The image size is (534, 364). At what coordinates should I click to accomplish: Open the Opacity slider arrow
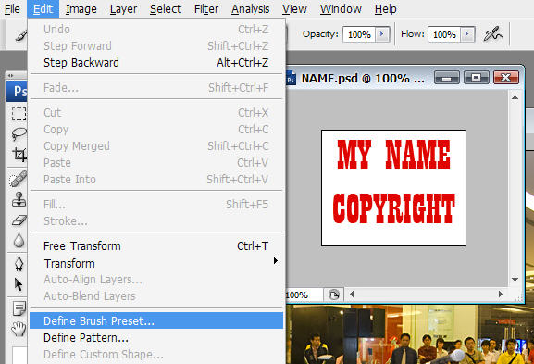382,34
